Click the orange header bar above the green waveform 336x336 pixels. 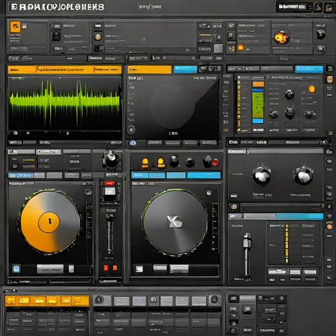64,70
